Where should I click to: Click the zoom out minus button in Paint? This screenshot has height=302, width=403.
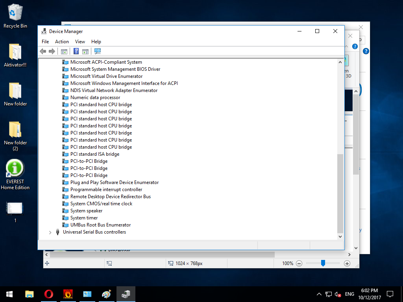[299, 263]
